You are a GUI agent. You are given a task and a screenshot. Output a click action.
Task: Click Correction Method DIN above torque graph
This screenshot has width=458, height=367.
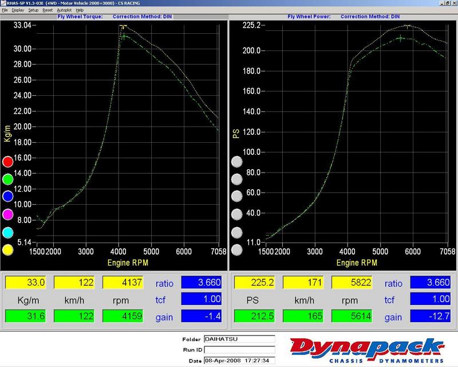coord(142,17)
